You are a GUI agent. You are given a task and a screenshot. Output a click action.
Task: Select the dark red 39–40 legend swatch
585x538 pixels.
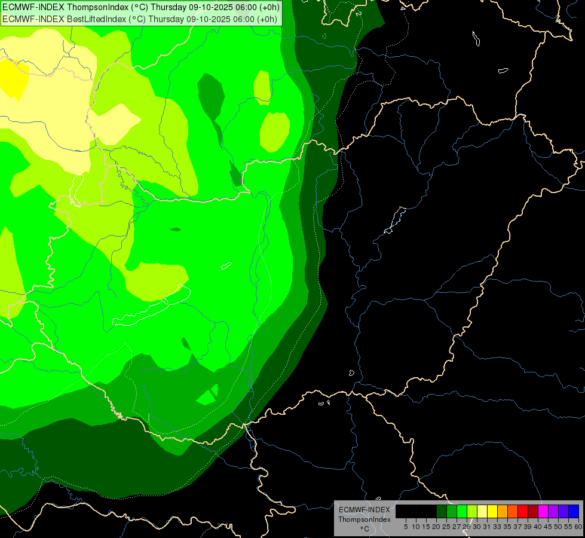533,511
